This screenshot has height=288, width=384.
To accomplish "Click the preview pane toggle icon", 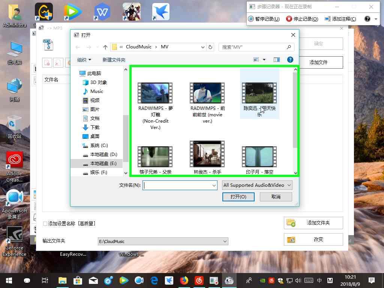I will 276,59.
